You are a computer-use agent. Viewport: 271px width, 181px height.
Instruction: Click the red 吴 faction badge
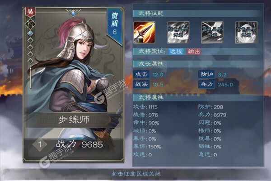point(30,13)
